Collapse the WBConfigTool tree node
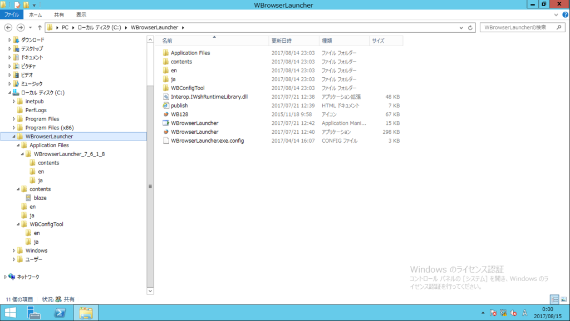This screenshot has height=321, width=570. point(18,224)
